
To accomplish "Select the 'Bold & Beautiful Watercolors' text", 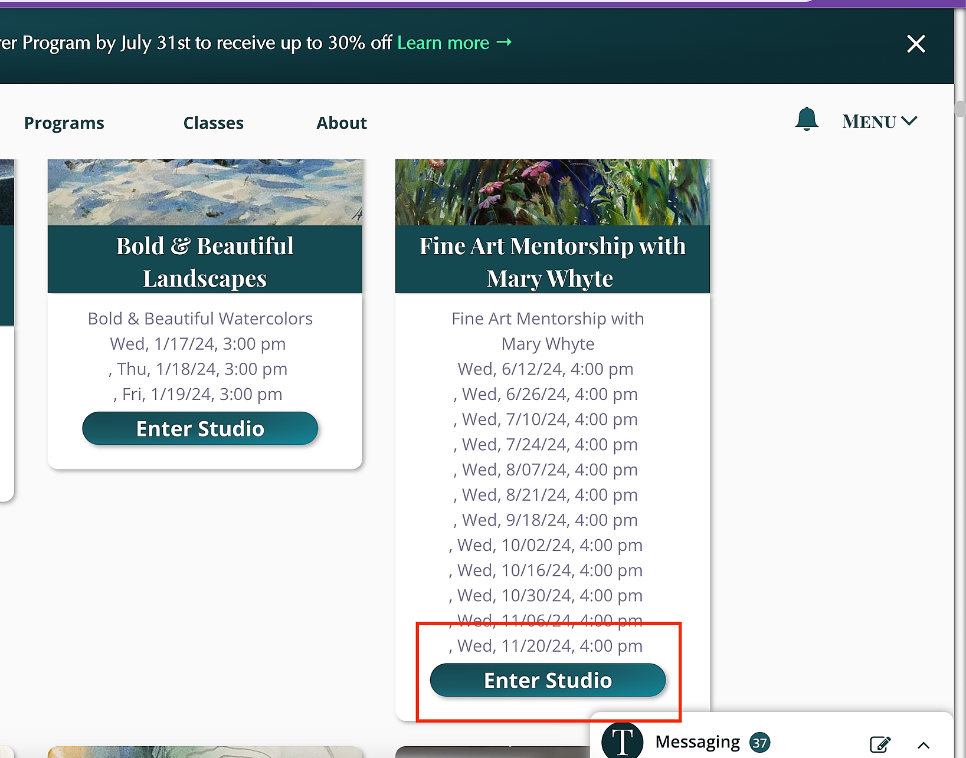I will pos(200,319).
